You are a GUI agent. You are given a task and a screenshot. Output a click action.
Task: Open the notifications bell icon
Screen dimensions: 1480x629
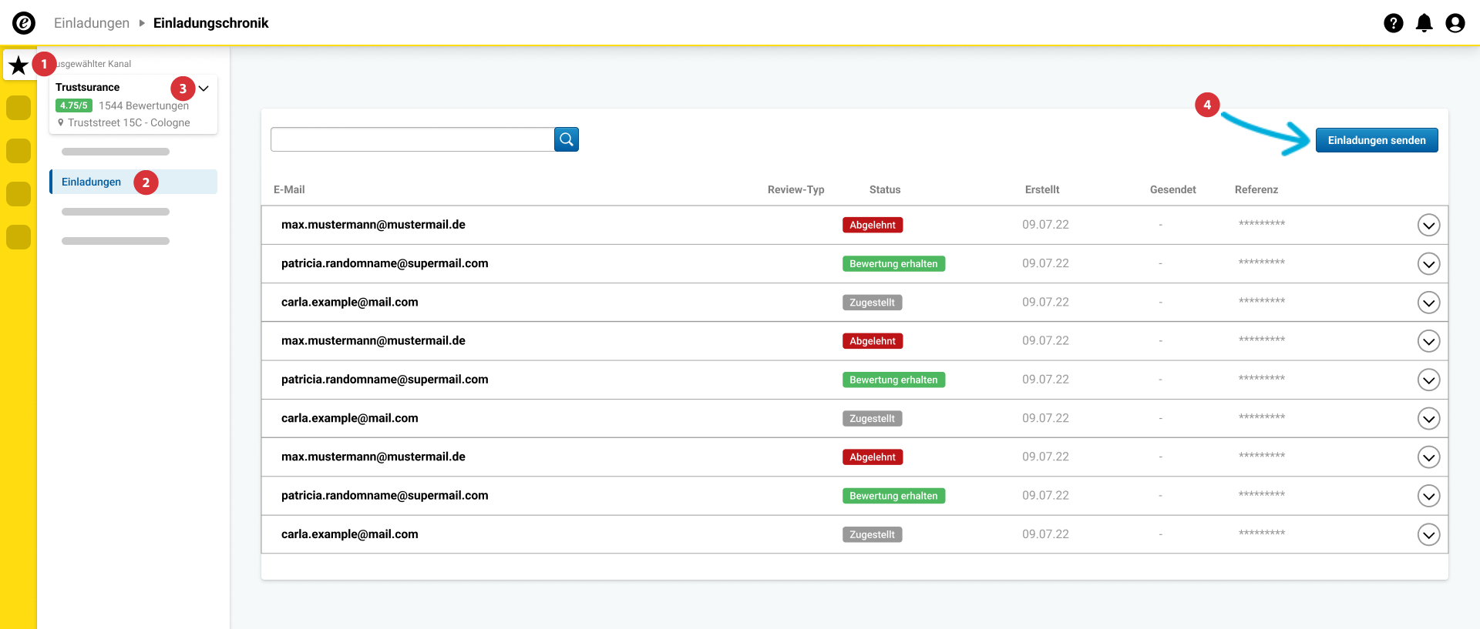1424,23
